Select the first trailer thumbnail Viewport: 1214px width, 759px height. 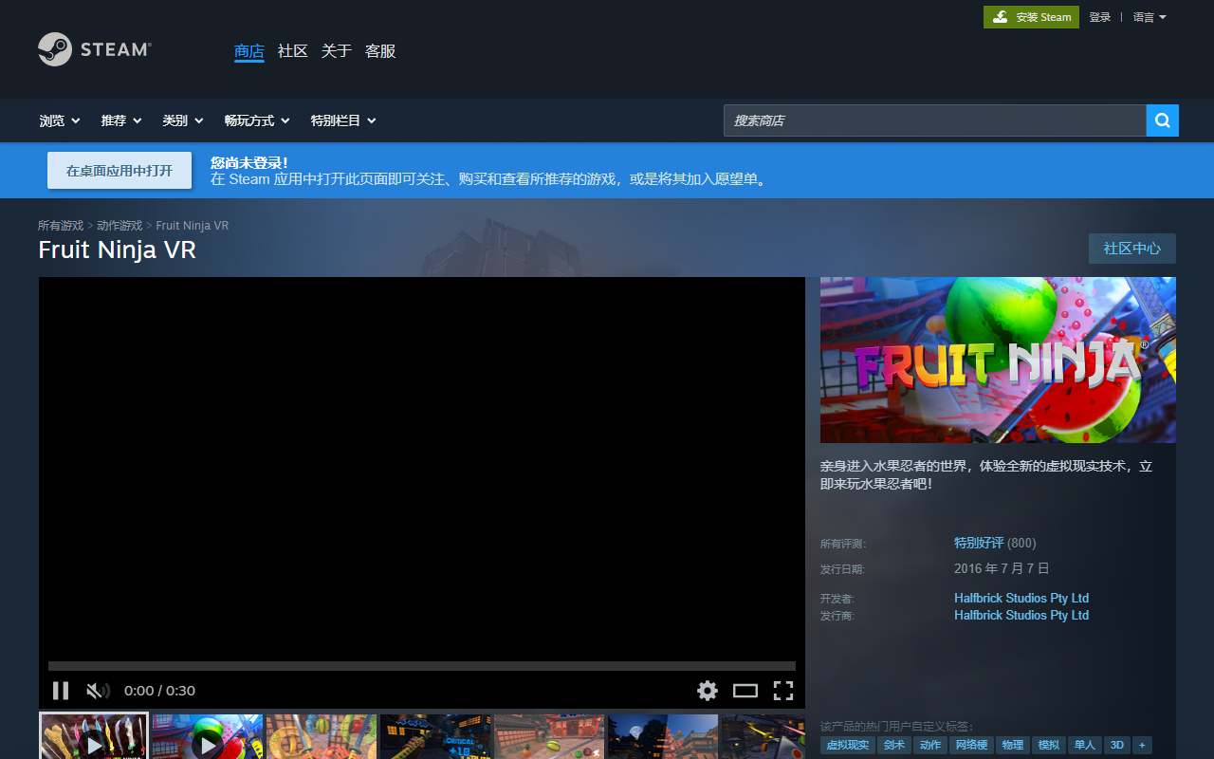(94, 737)
